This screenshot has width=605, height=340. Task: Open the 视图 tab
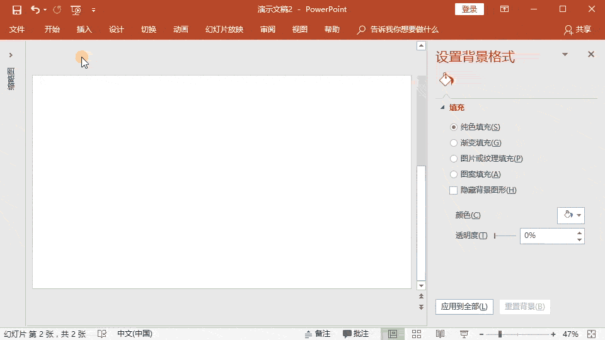coord(300,30)
